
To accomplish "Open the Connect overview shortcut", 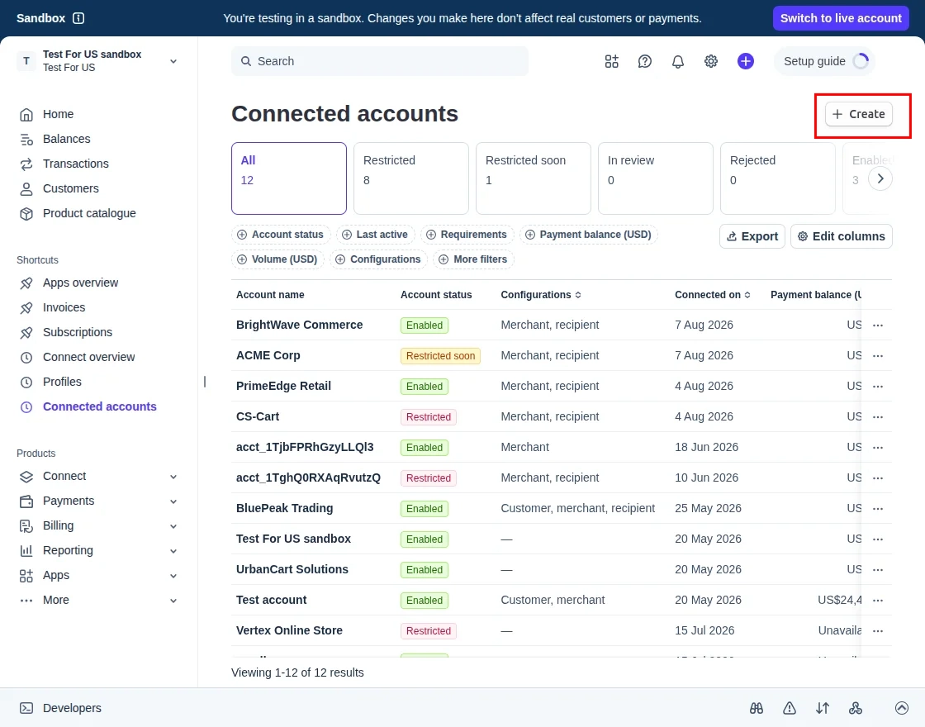I will (77, 358).
